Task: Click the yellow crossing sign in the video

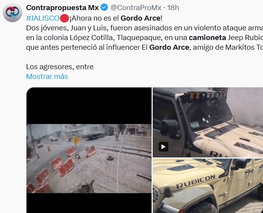Action: [x=76, y=140]
